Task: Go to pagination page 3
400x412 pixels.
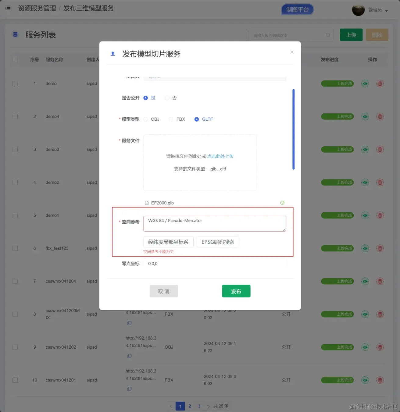Action: [x=199, y=406]
